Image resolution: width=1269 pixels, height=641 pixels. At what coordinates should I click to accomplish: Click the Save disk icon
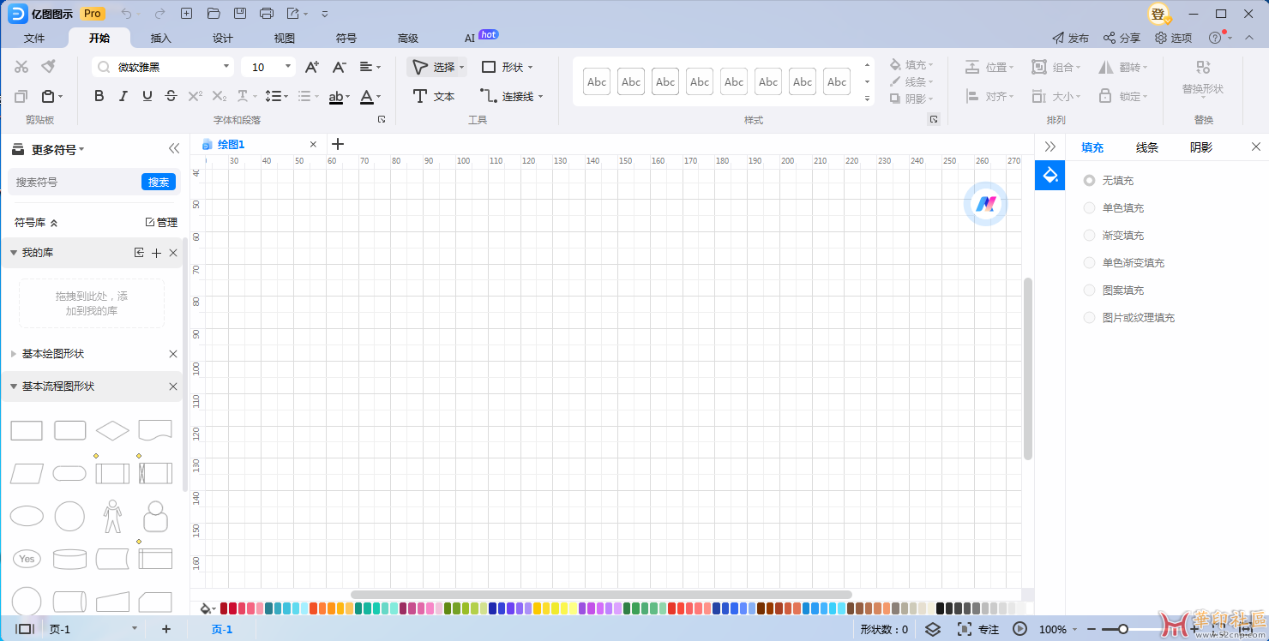pos(240,14)
